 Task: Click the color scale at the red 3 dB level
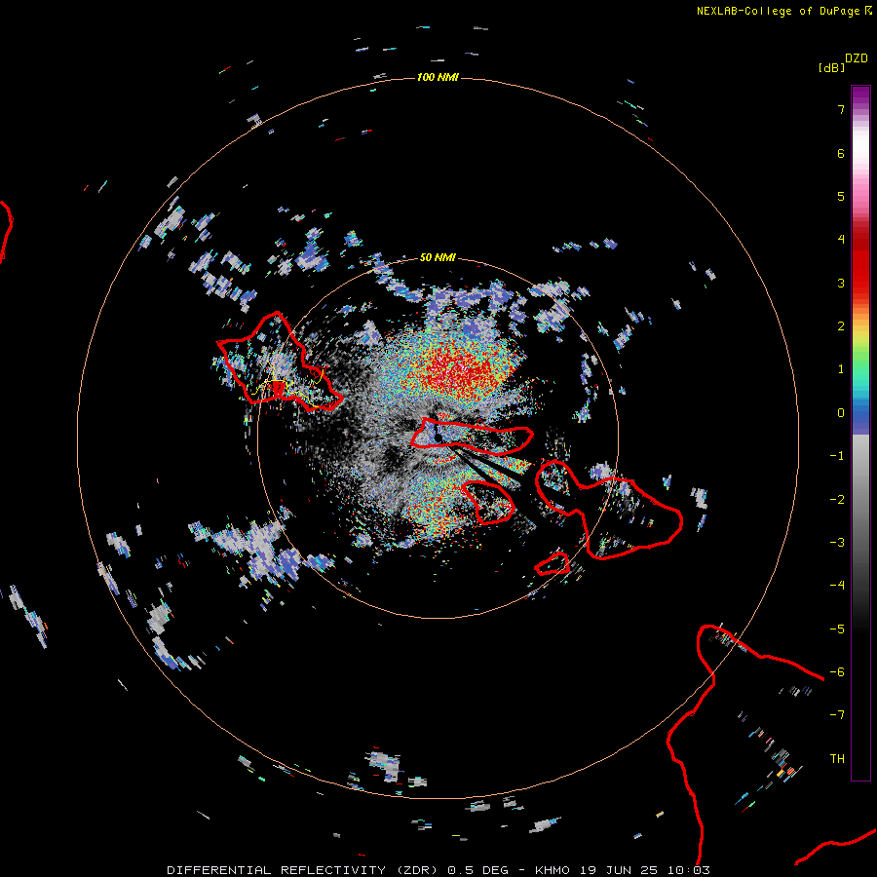point(860,283)
